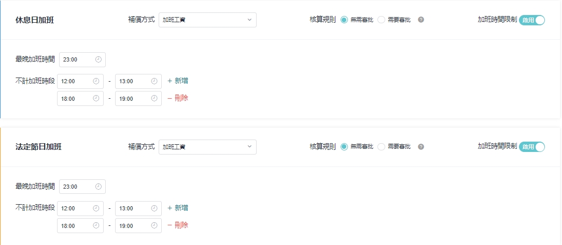Screen dimensions: 562x245
Task: Click 法定節日加班 19:00 end time field
Action: pos(134,225)
